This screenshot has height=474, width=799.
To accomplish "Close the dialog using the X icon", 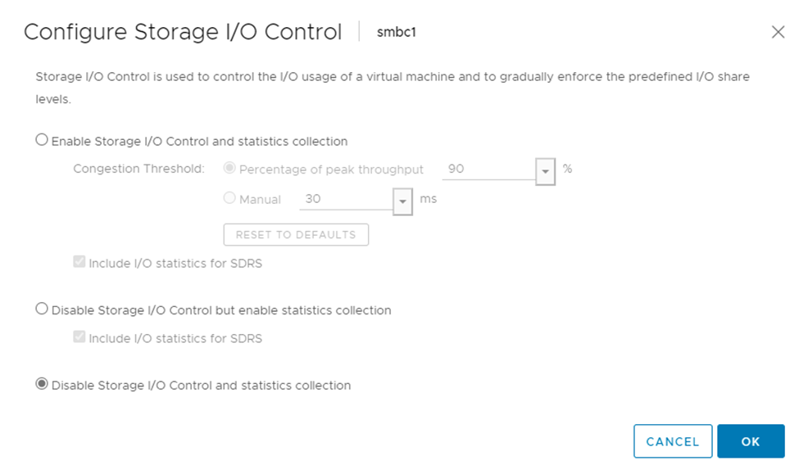I will pos(778,32).
